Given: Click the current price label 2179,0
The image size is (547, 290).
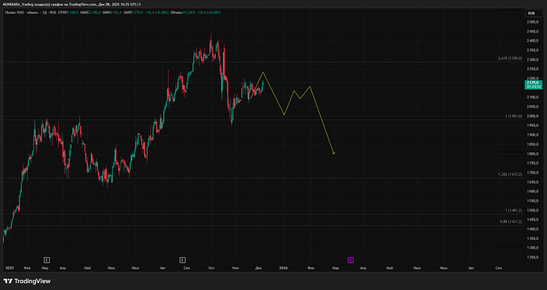Looking at the screenshot, I should click(x=533, y=82).
